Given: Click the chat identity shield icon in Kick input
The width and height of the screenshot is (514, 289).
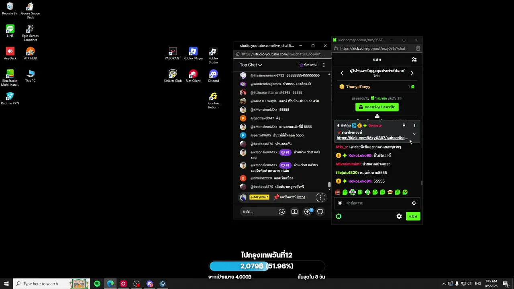Looking at the screenshot, I should tap(340, 203).
